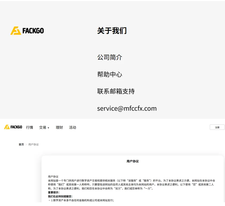The width and height of the screenshot is (225, 206).
Task: Click the 用户协议 breadcrumb item
Action: [33, 144]
